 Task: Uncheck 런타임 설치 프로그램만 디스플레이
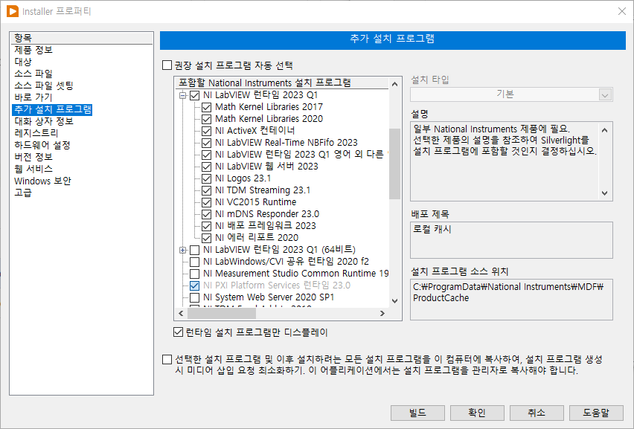click(x=179, y=332)
